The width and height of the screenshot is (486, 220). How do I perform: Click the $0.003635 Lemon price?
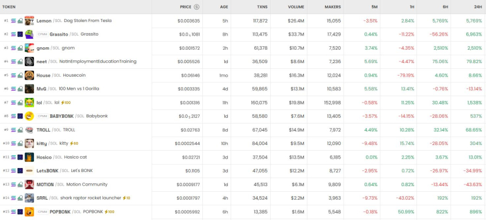189,21
